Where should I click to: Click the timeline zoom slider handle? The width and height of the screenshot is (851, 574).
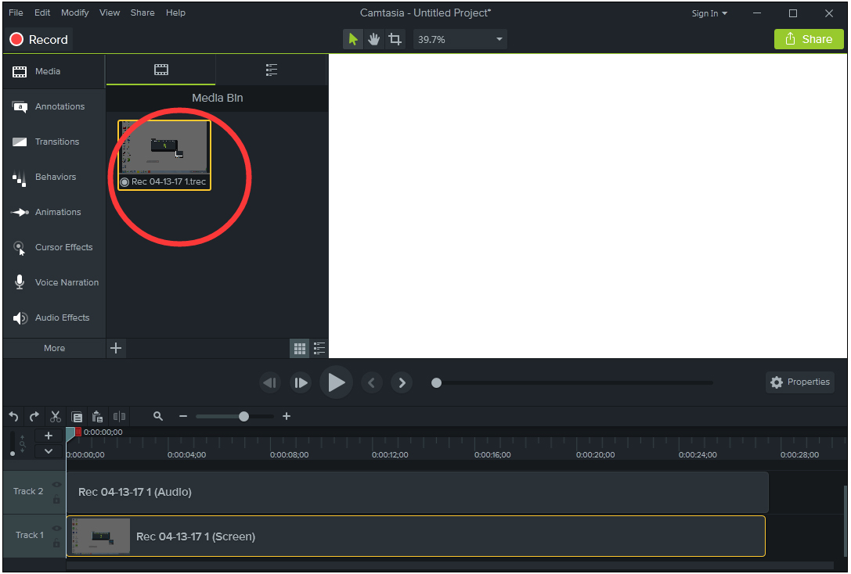click(243, 416)
